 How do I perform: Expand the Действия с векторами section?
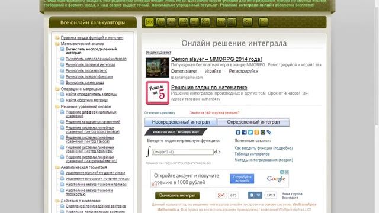coord(81,201)
